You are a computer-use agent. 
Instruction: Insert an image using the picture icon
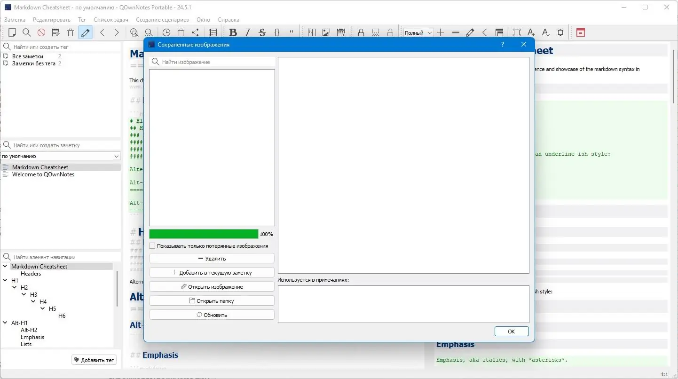(326, 32)
